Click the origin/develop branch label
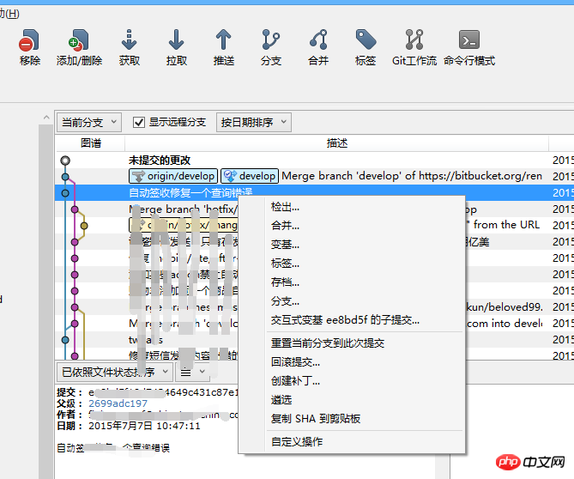The height and width of the screenshot is (479, 574). tap(173, 176)
